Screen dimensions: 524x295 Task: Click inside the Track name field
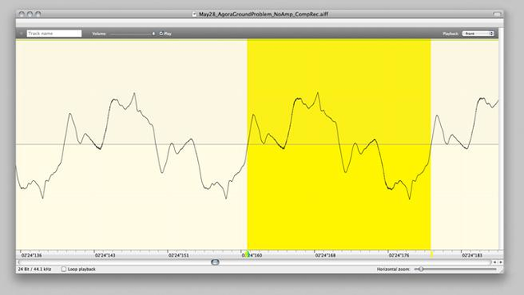(54, 34)
